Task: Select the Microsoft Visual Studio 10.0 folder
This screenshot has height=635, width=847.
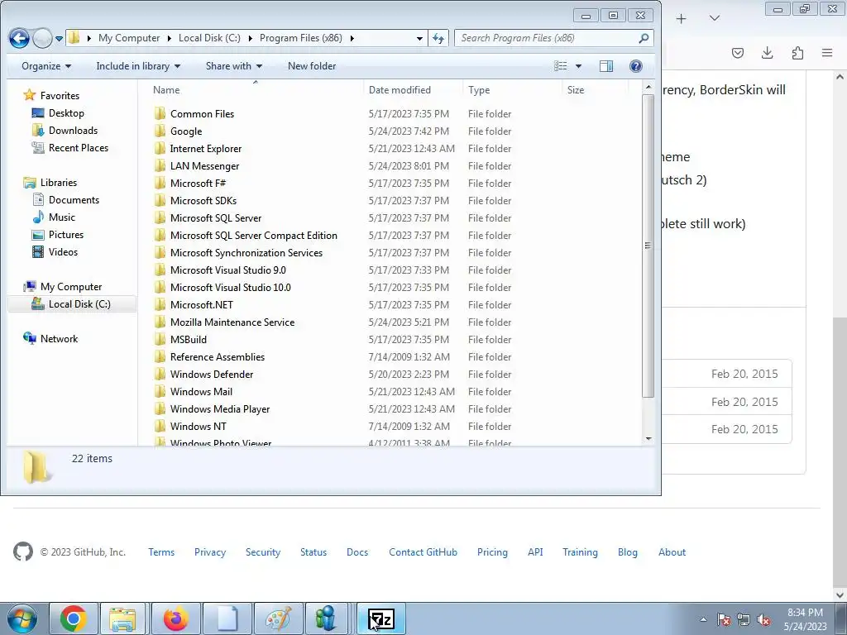Action: click(x=230, y=287)
